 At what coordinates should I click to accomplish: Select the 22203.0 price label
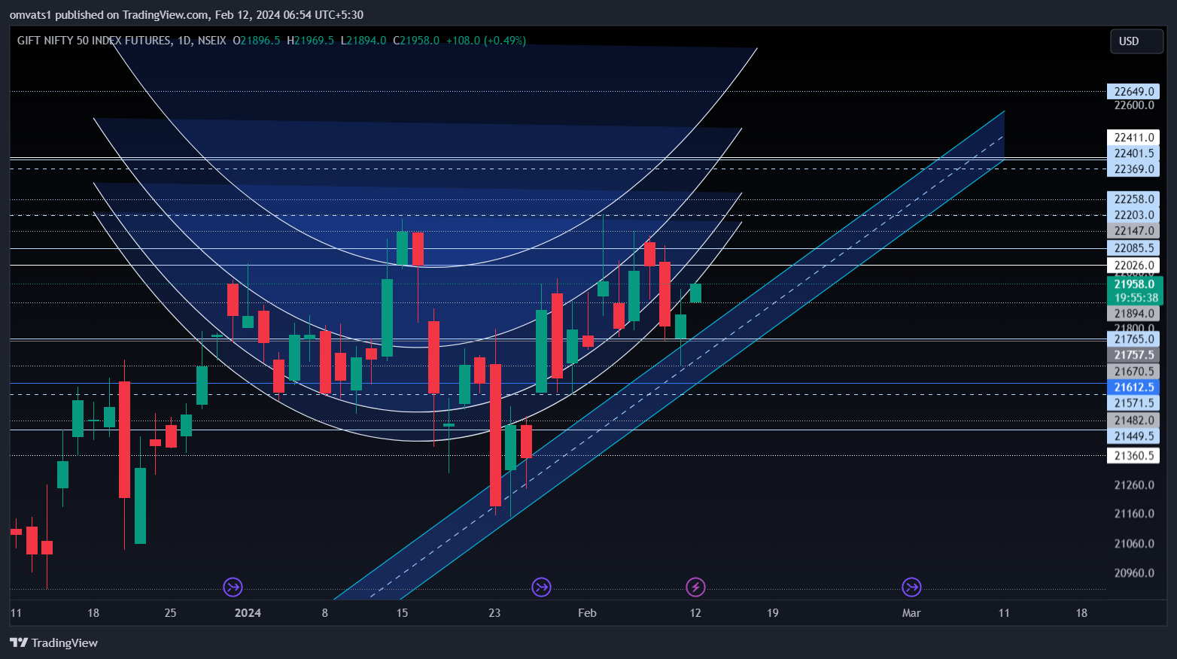[1133, 215]
